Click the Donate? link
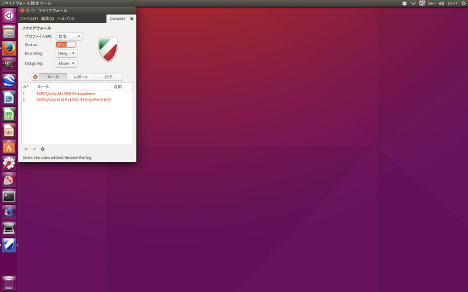Viewport: 468px width, 292px height. point(118,19)
